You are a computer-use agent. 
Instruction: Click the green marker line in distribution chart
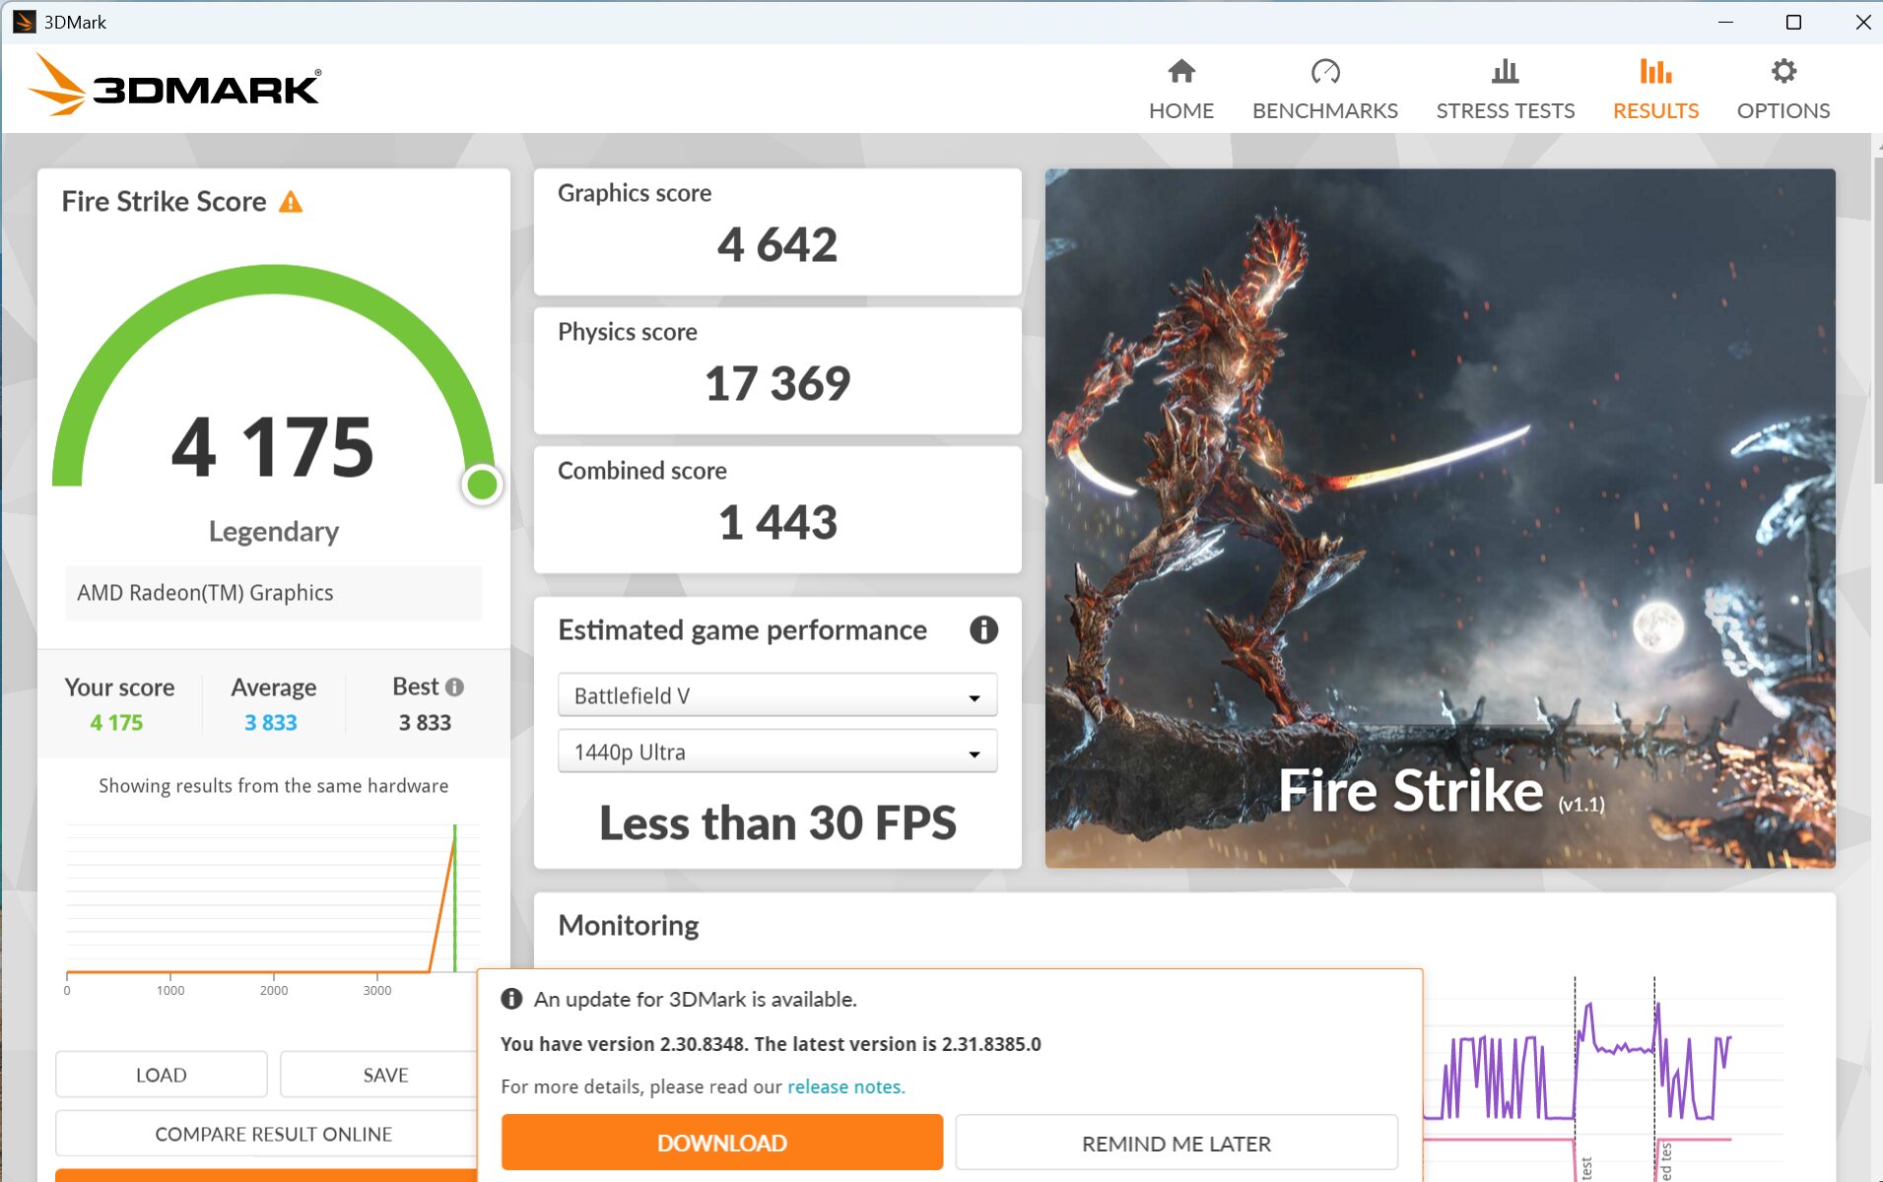[x=454, y=898]
